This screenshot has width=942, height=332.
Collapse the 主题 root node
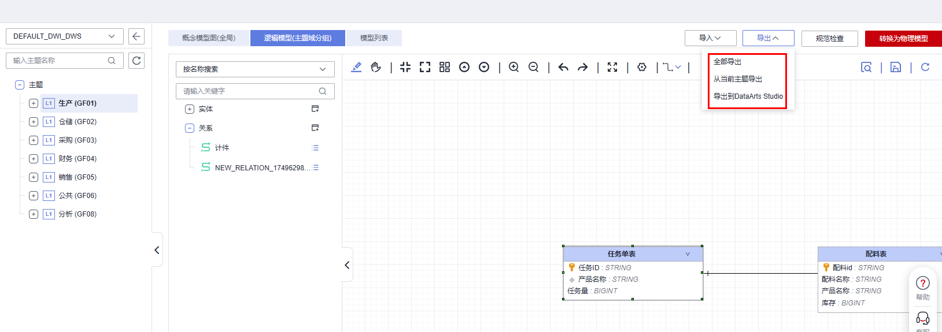(x=19, y=85)
